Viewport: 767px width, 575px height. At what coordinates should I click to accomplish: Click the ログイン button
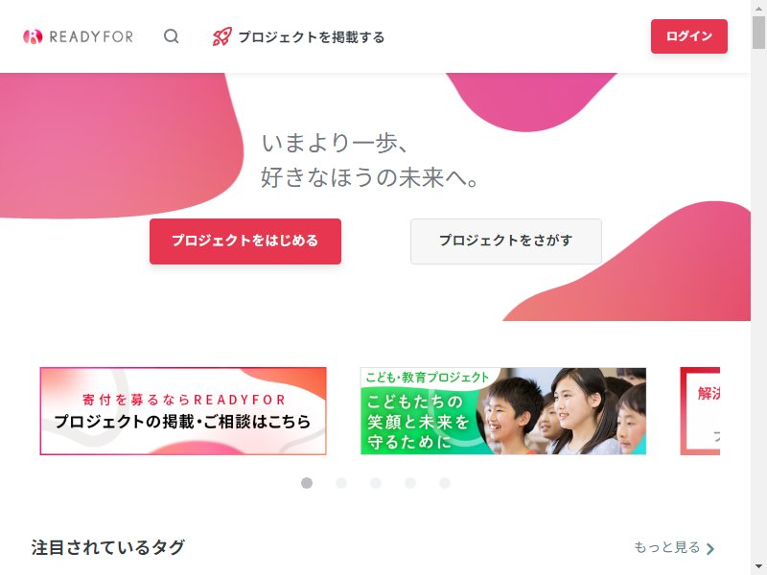[x=688, y=36]
